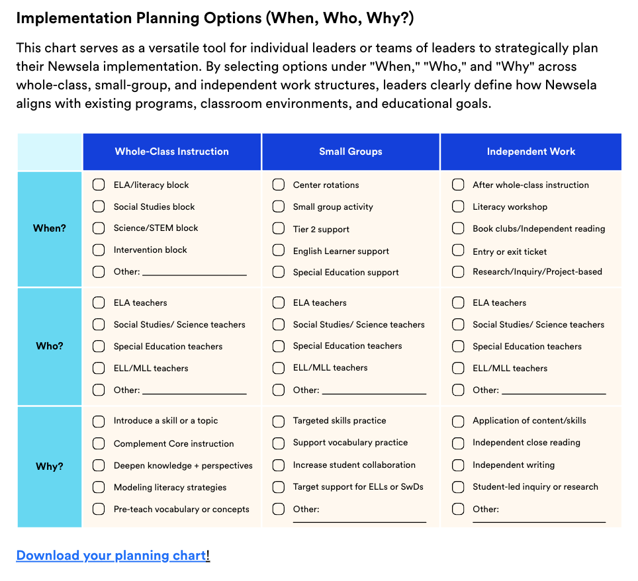Select Independent close reading checkbox
Image resolution: width=638 pixels, height=581 pixels.
point(458,443)
